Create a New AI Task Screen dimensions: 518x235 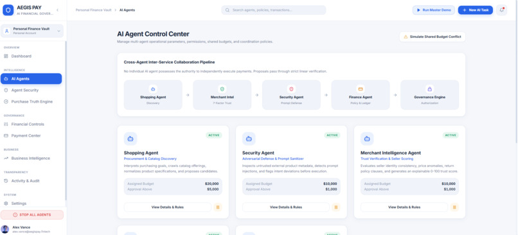click(x=476, y=10)
